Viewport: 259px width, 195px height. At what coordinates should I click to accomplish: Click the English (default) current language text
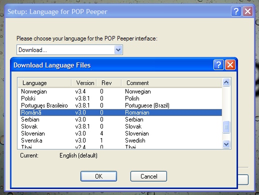point(78,155)
